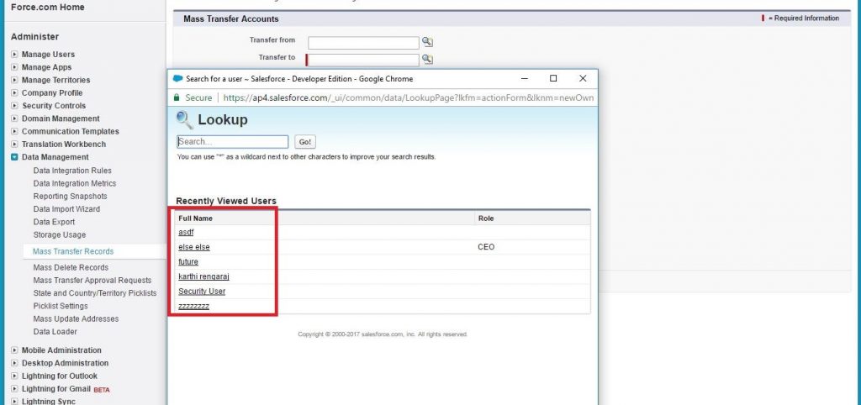
Task: Expand Translation Workbench section
Action: point(15,145)
